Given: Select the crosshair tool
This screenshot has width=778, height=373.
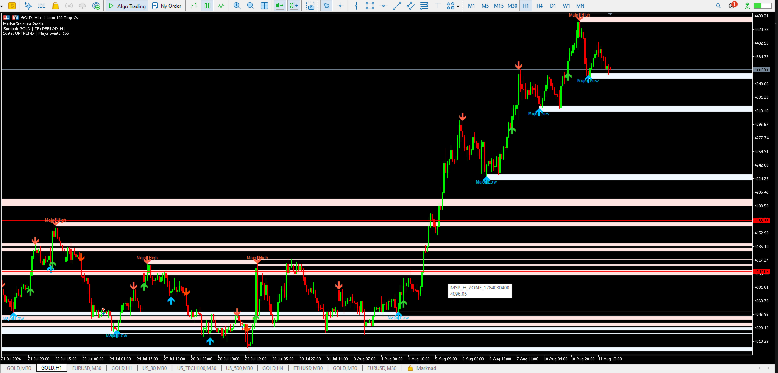Looking at the screenshot, I should (x=340, y=6).
